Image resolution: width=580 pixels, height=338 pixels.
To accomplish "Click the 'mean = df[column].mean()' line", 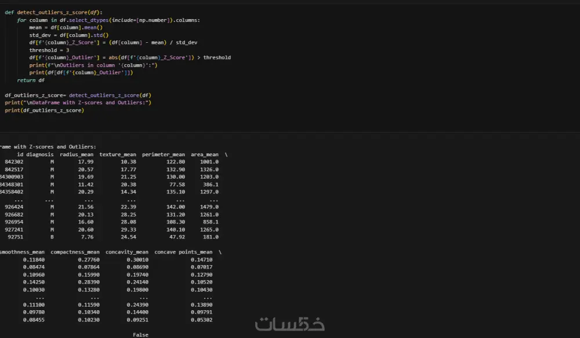I will click(66, 28).
